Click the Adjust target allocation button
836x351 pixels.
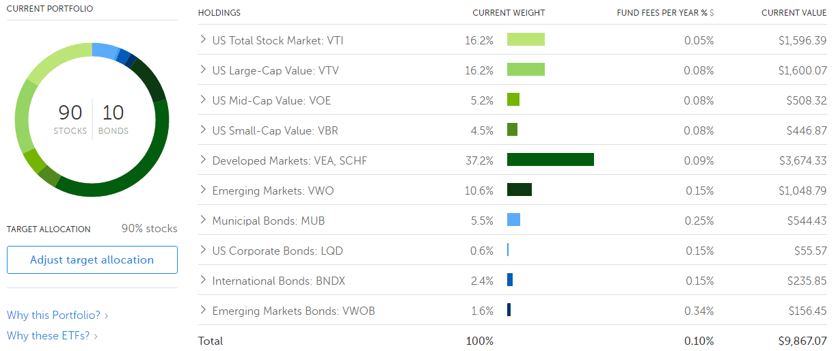(x=92, y=260)
